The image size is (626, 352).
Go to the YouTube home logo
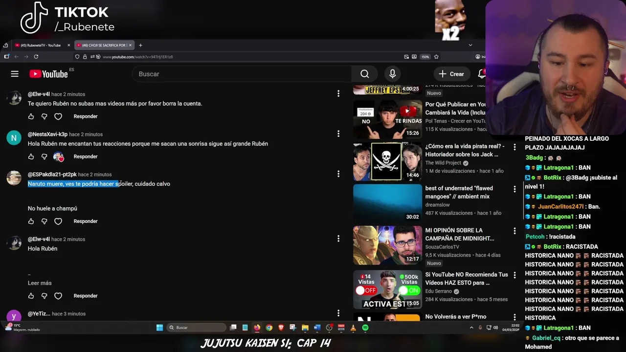48,74
